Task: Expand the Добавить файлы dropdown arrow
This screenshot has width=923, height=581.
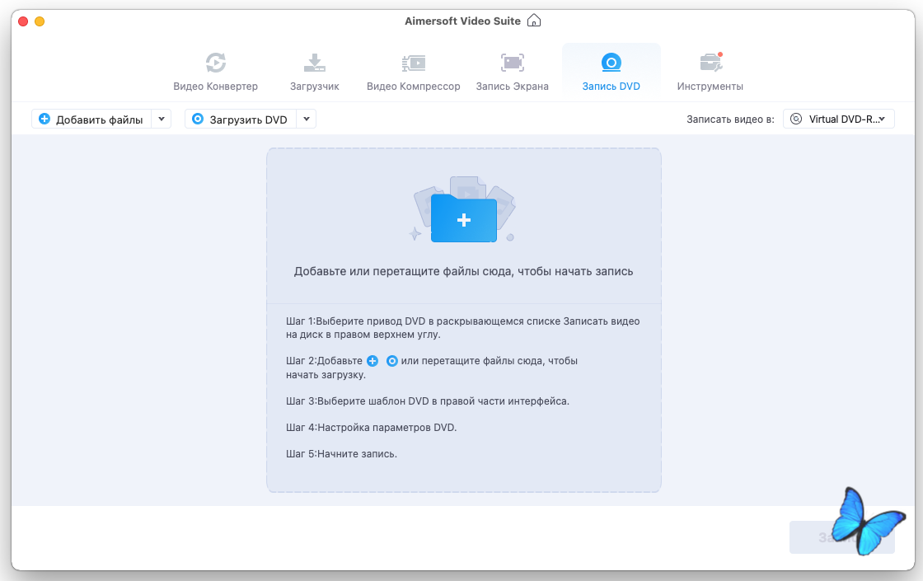Action: point(162,119)
